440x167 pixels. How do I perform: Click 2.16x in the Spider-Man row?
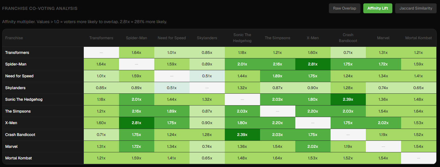pos(278,64)
